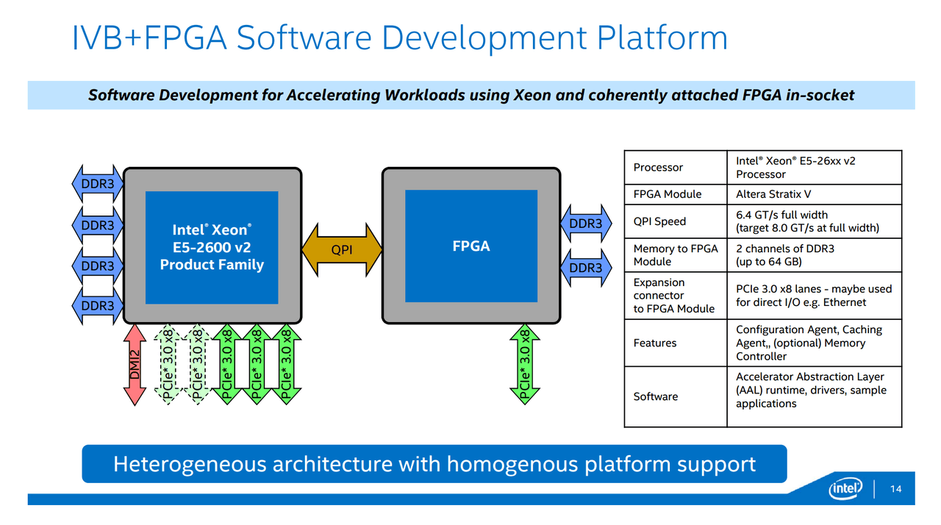This screenshot has height=525, width=941.
Task: Select the FPGA block diagram box
Action: (x=470, y=246)
